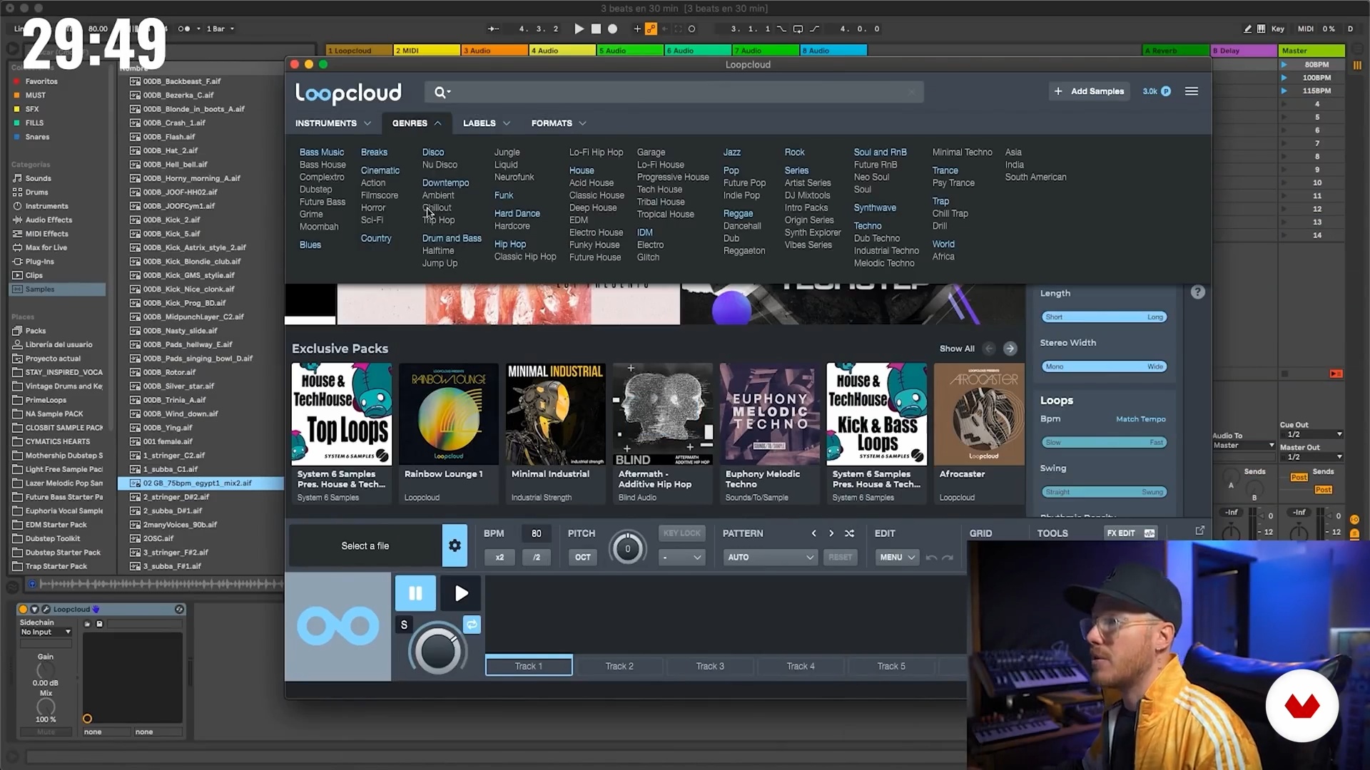This screenshot has width=1370, height=770.
Task: Click the redo arrow in Edit section
Action: tap(948, 558)
